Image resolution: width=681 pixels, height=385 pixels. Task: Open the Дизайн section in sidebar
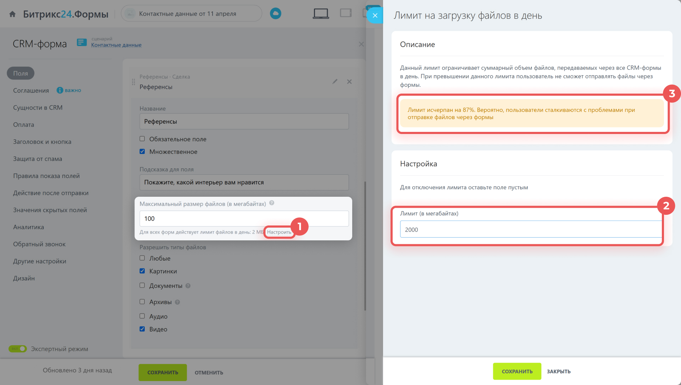coord(24,278)
